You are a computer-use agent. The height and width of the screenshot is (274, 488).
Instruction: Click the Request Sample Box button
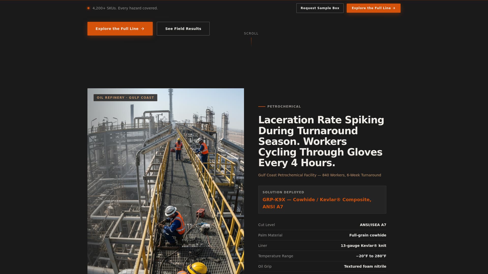pos(320,8)
